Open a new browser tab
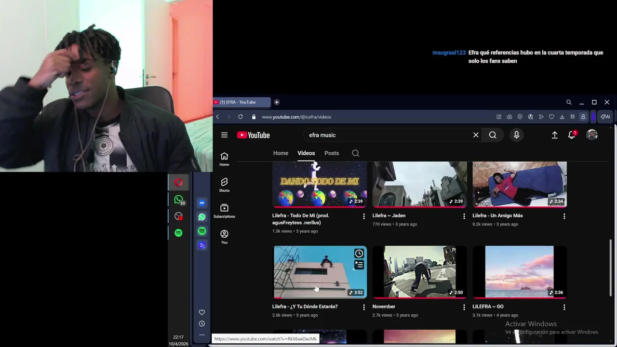Screen dimensions: 617x347 click(x=277, y=102)
